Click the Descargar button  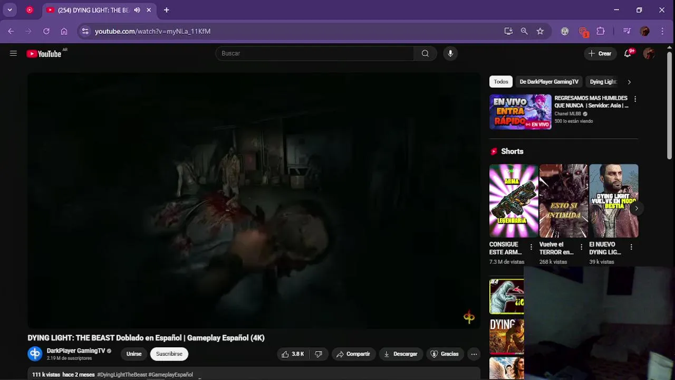tap(400, 354)
